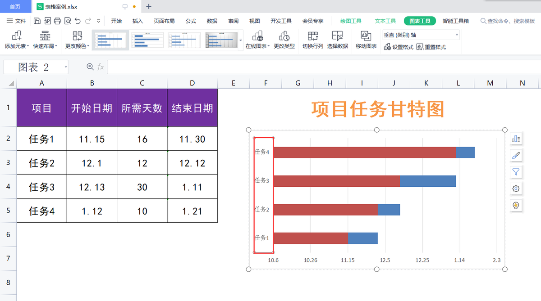This screenshot has width=541, height=301.
Task: Click chart settings gear button
Action: (516, 189)
